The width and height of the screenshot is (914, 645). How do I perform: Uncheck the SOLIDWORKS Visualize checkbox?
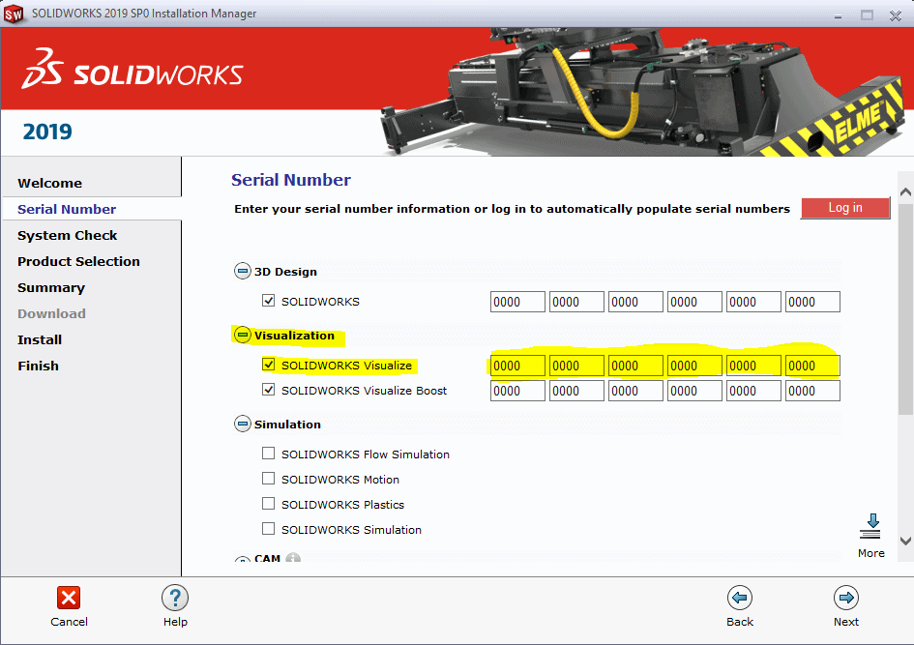point(268,365)
